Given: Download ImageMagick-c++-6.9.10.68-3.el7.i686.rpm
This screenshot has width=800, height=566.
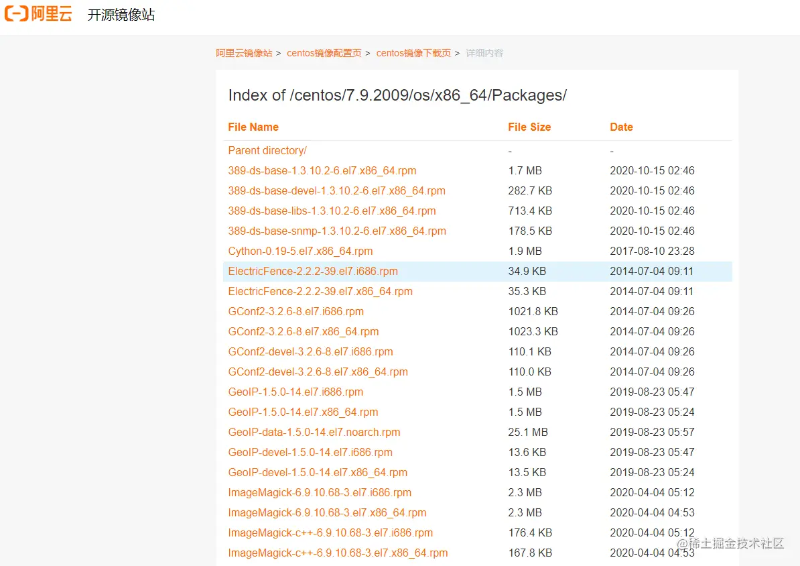Looking at the screenshot, I should (330, 532).
